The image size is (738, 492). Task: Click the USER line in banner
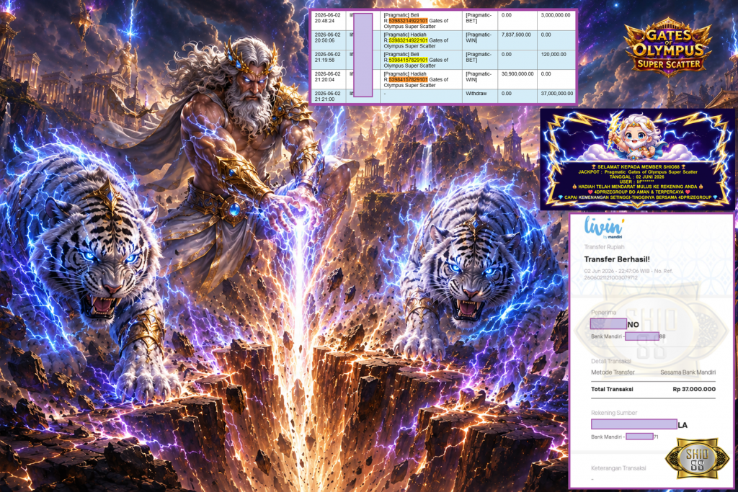(x=637, y=182)
